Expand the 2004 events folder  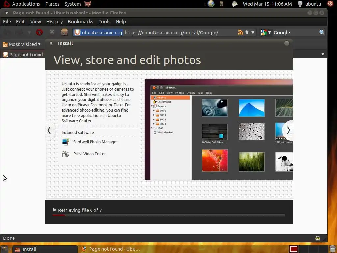pyautogui.click(x=154, y=124)
